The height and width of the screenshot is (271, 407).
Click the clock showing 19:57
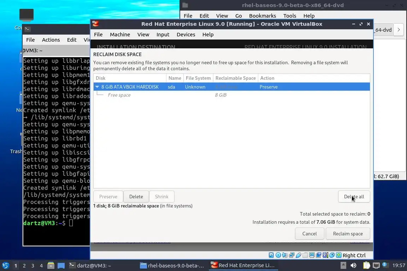[x=399, y=265]
